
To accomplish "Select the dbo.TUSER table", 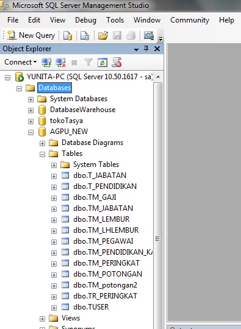I will point(91,307).
